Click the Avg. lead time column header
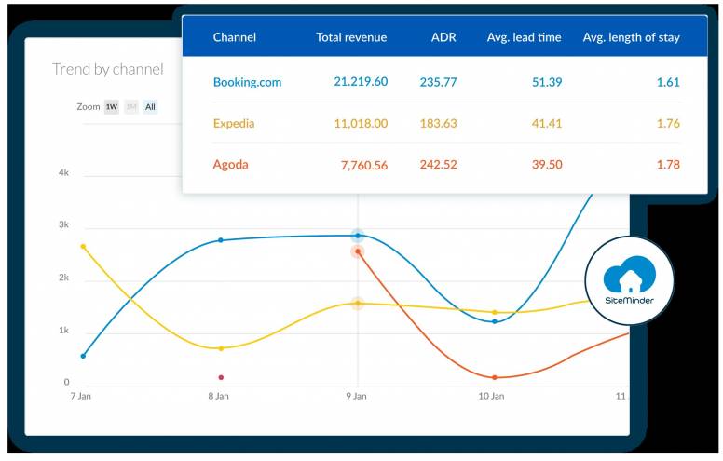 click(x=524, y=38)
